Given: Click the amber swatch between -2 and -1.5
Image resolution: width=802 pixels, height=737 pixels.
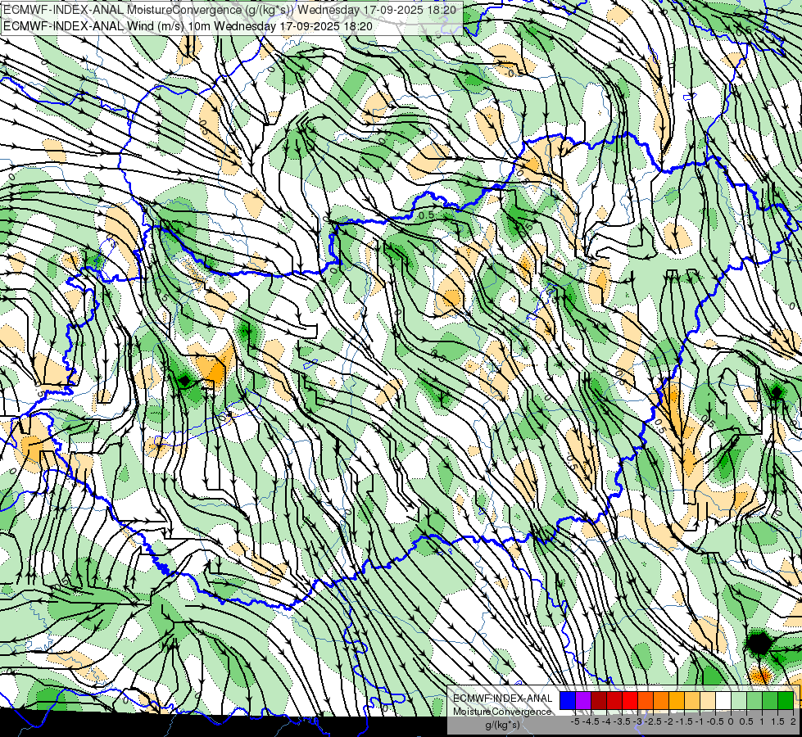Looking at the screenshot, I should (x=677, y=701).
